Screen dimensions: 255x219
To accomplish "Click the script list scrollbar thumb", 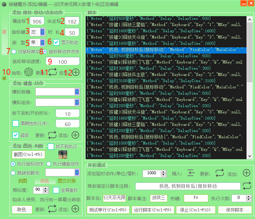I will [249, 52].
